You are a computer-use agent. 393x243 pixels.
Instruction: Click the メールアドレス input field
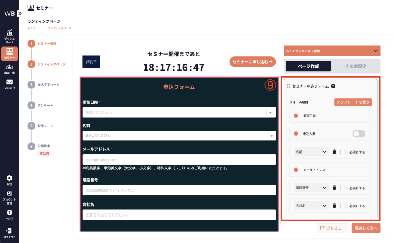tap(179, 160)
